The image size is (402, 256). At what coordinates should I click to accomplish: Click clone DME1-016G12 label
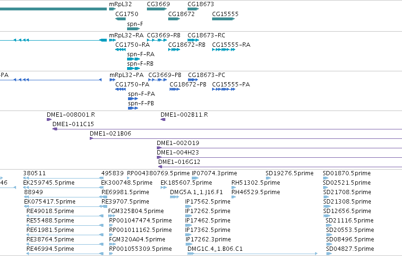click(x=179, y=162)
